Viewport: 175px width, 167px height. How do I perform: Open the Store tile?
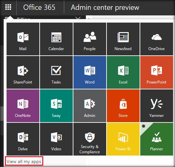[x=123, y=106]
